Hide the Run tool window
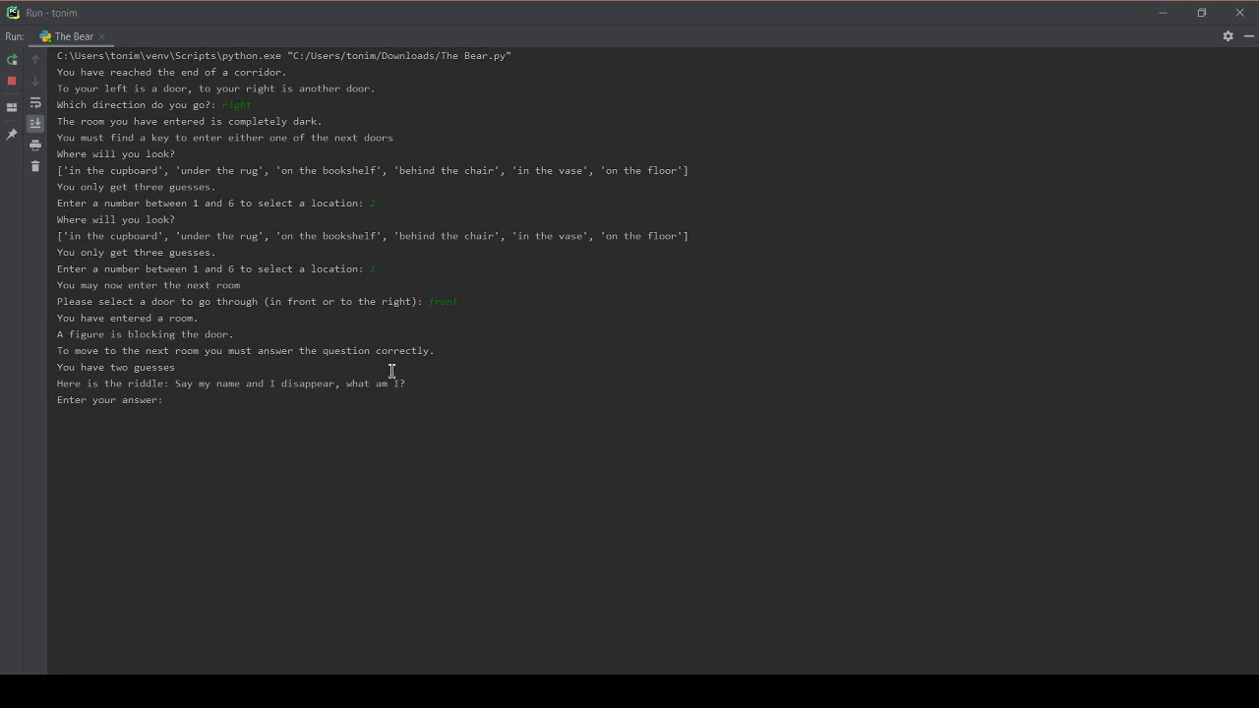This screenshot has width=1259, height=708. [x=1249, y=36]
